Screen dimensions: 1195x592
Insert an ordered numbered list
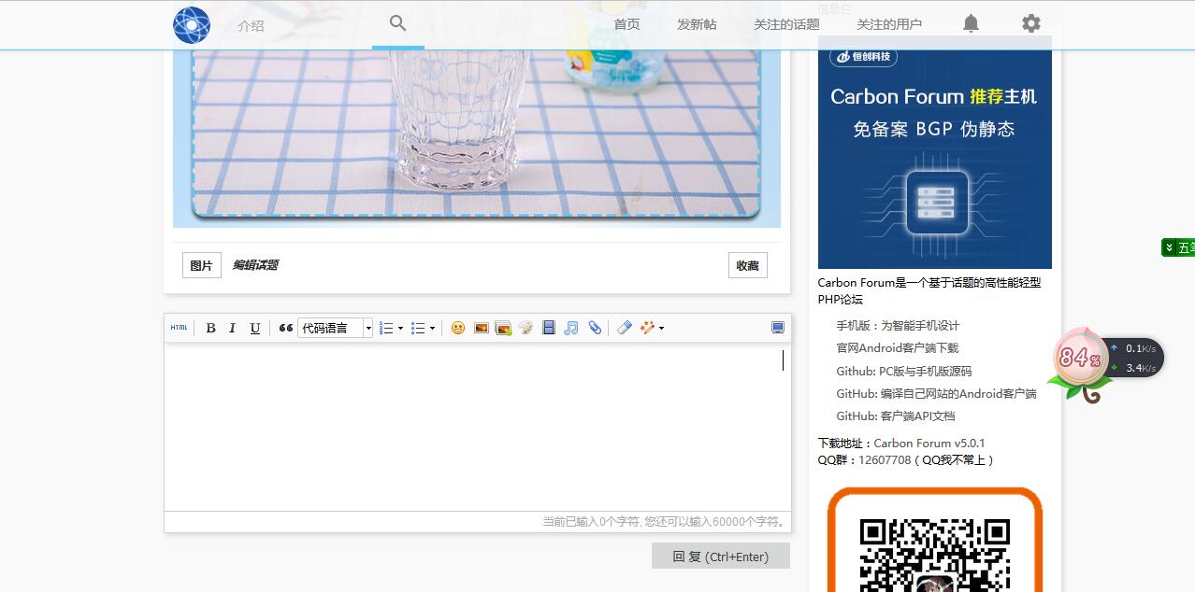click(386, 328)
